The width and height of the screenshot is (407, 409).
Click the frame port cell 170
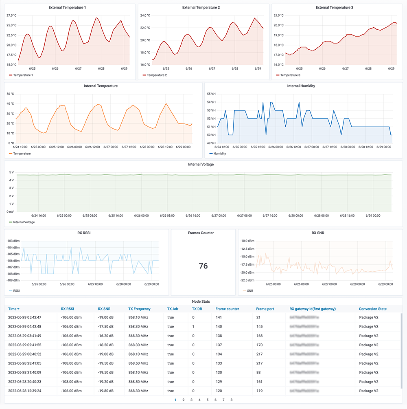click(260, 345)
